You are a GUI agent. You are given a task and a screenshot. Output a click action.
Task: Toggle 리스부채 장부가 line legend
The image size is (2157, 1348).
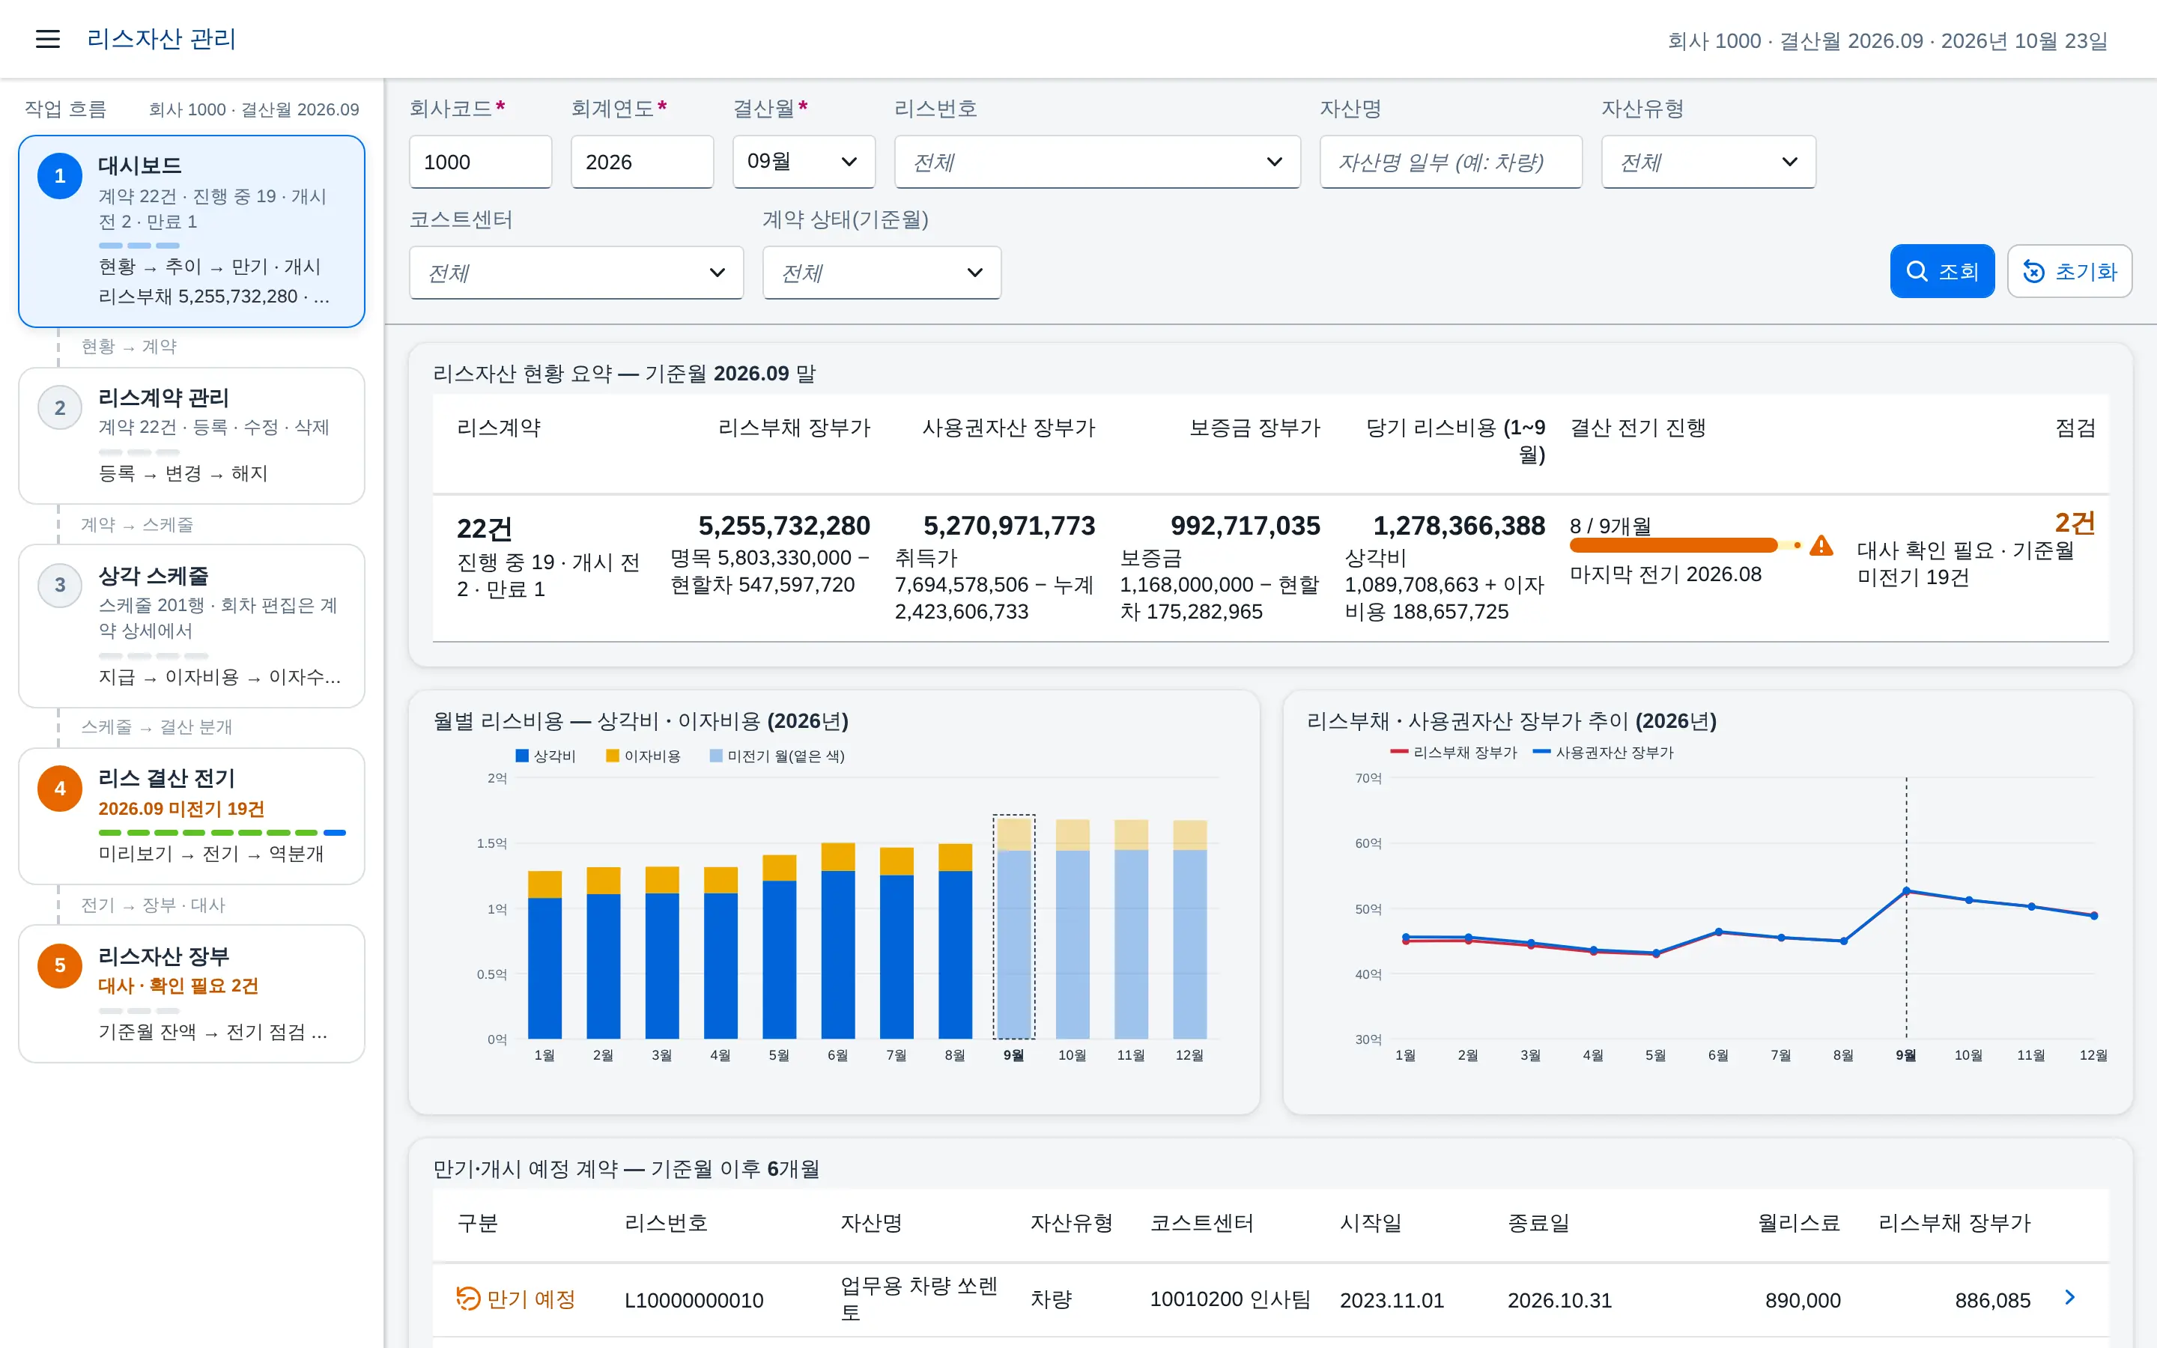tap(1454, 753)
